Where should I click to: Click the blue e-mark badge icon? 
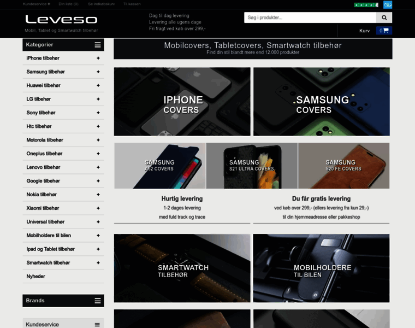point(388,5)
